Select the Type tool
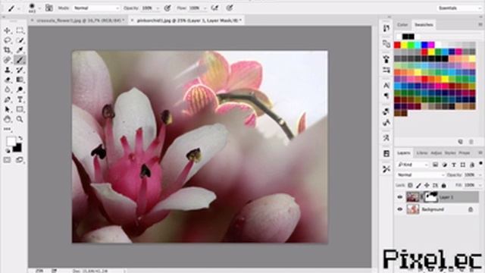This screenshot has width=485, height=273. tap(20, 99)
